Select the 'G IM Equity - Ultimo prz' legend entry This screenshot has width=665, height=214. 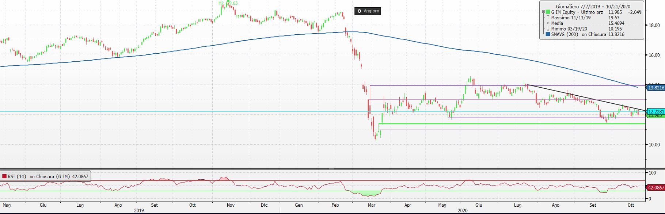click(x=577, y=12)
